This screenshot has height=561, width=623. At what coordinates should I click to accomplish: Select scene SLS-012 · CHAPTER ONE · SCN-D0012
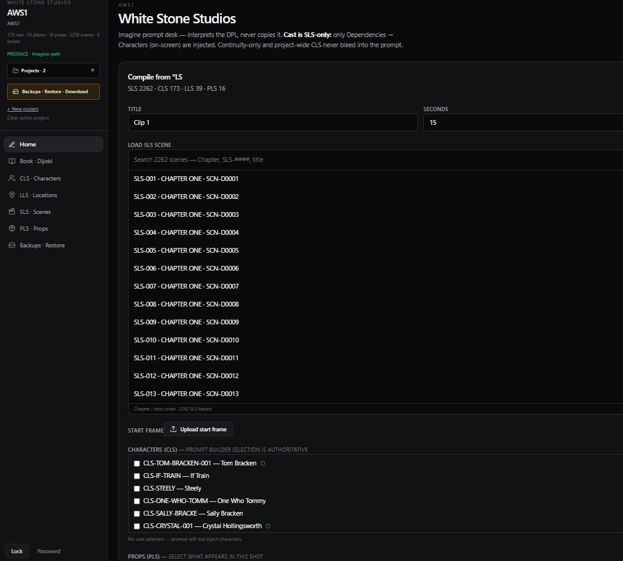(375, 376)
